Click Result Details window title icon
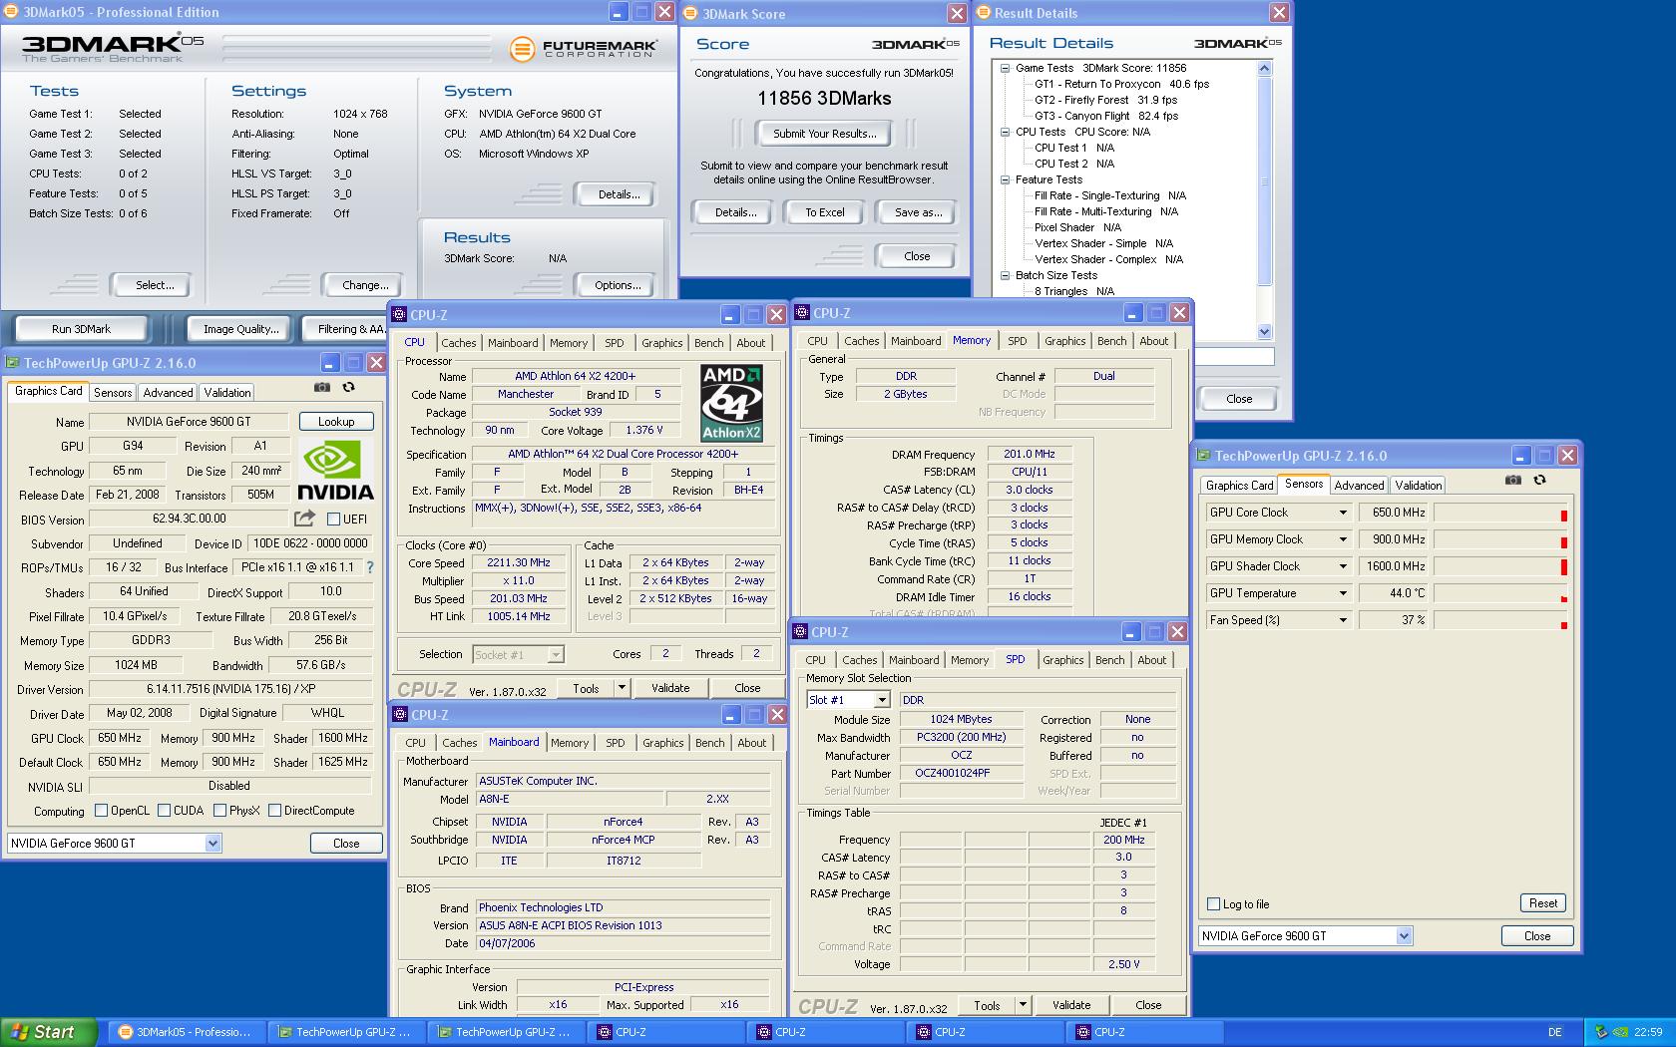This screenshot has width=1676, height=1047. coord(983,13)
